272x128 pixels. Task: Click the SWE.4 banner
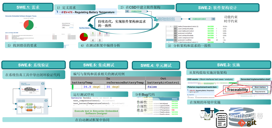pyautogui.click(x=156, y=66)
